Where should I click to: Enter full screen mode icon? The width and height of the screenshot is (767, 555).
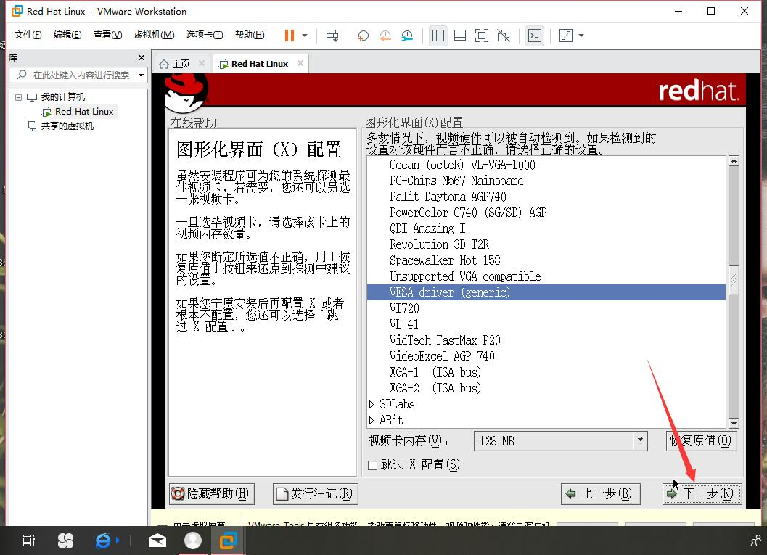pyautogui.click(x=482, y=36)
